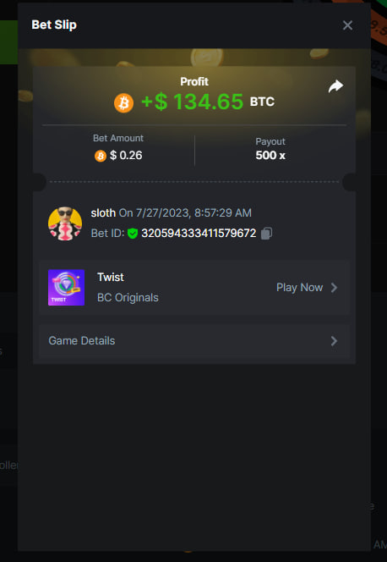Click the $0.26 bet amount value
The width and height of the screenshot is (387, 562).
pos(126,155)
